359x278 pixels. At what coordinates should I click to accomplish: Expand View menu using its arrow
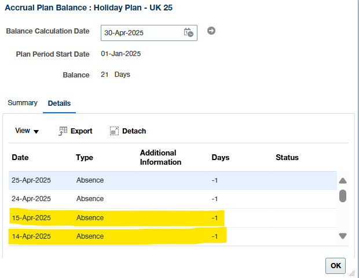coord(36,131)
